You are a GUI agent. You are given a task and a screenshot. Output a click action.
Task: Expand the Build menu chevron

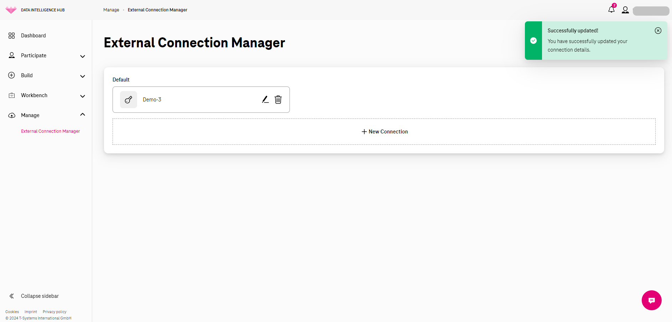click(83, 76)
